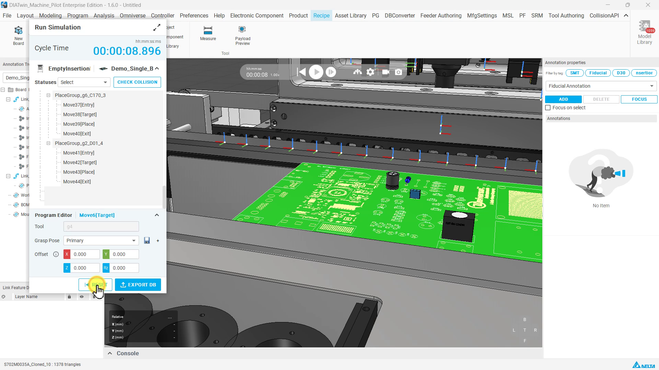Collapse the Program Editor section
659x370 pixels.
[x=157, y=215]
